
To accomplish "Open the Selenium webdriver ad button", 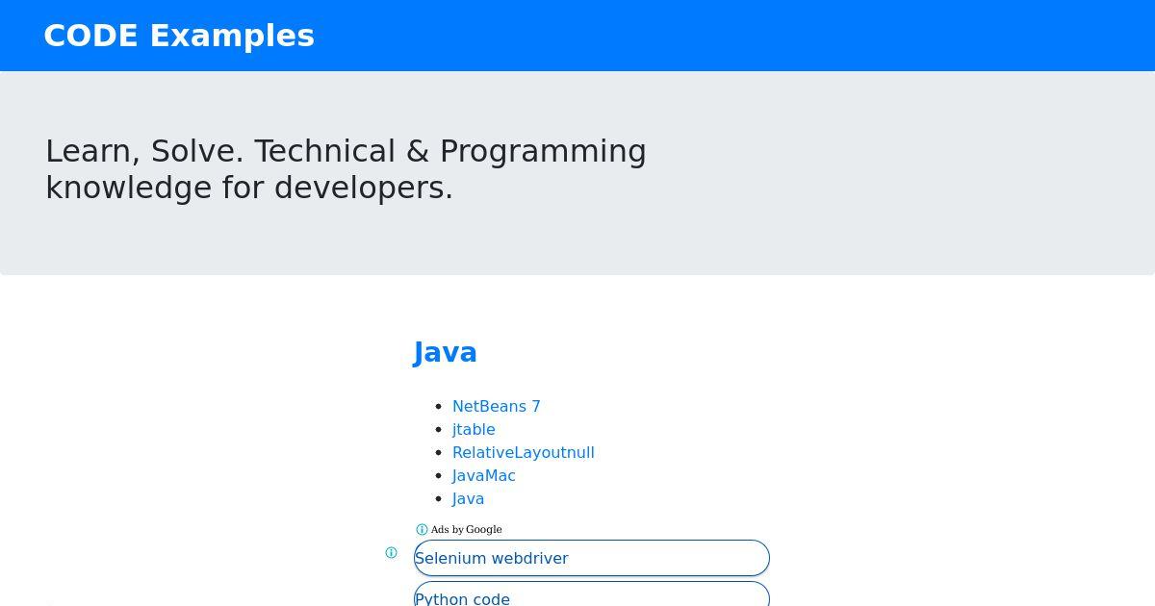I will [592, 558].
